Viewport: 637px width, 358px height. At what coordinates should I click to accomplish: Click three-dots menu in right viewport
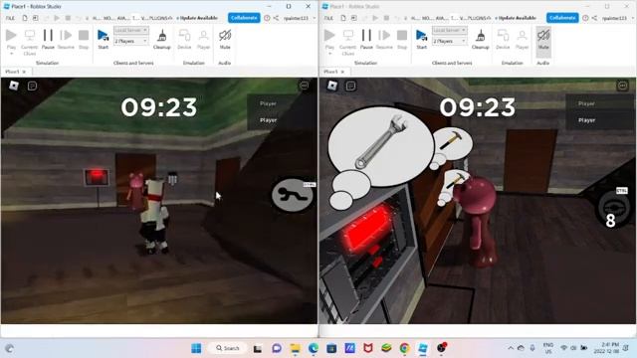pos(622,86)
